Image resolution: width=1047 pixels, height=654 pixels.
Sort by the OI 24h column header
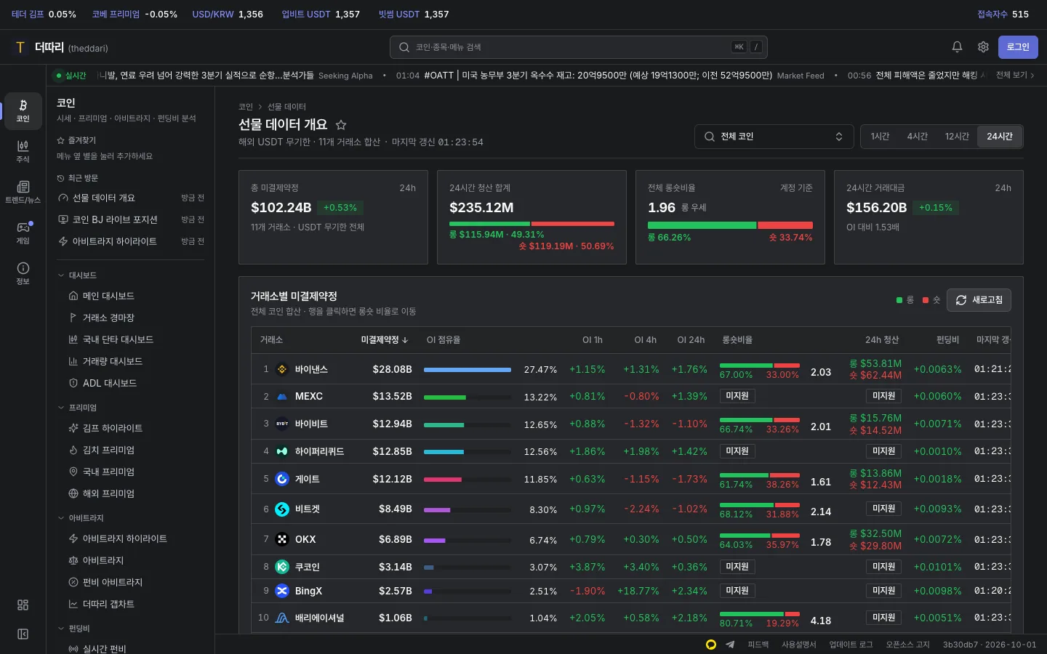point(691,340)
